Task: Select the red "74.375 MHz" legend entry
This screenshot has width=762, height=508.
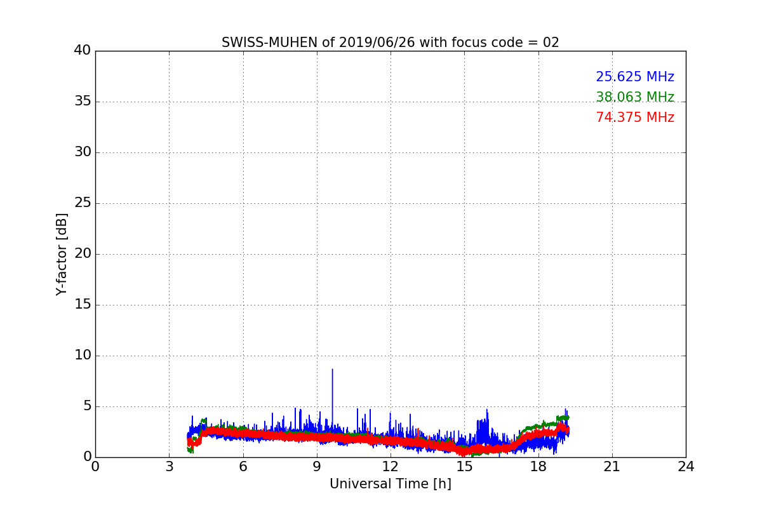Action: pos(635,117)
